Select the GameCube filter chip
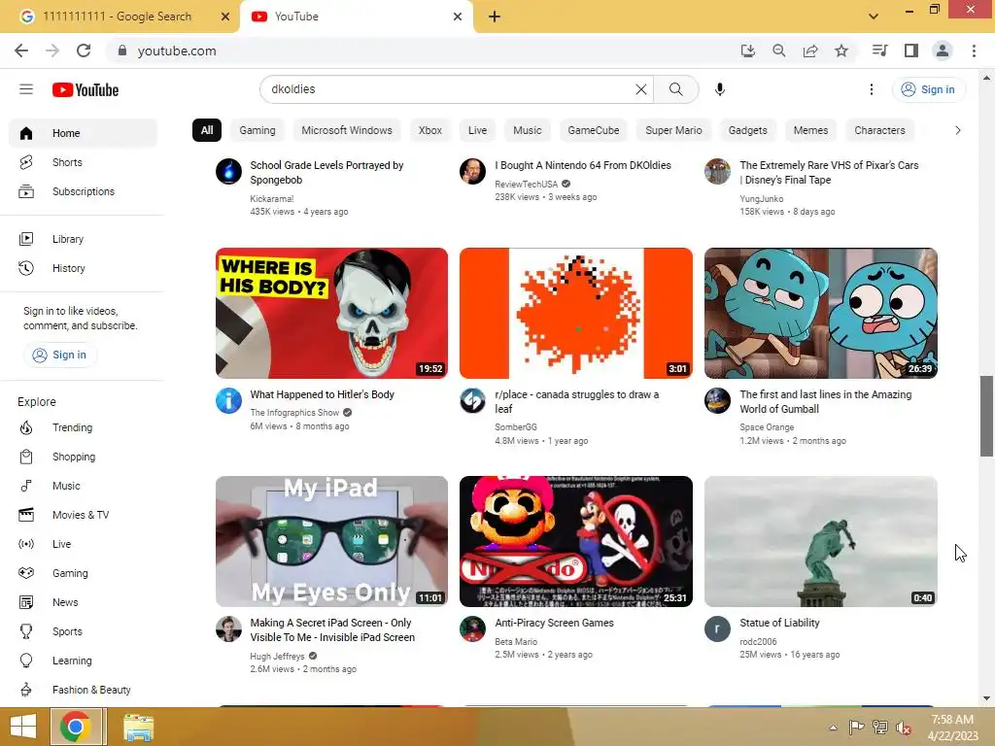 click(x=594, y=130)
